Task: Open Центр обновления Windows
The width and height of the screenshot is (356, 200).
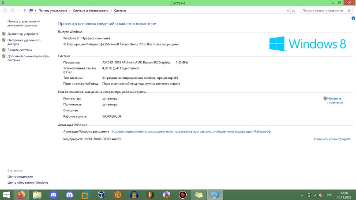Action: (28, 182)
